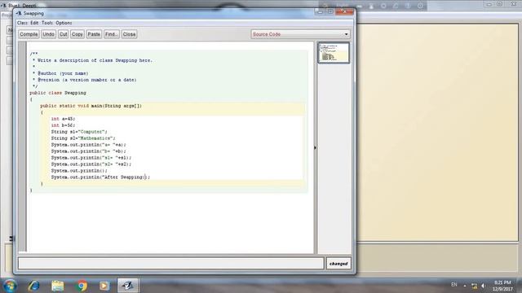The width and height of the screenshot is (522, 293).
Task: Open the media player taskbar icon
Action: click(x=104, y=286)
